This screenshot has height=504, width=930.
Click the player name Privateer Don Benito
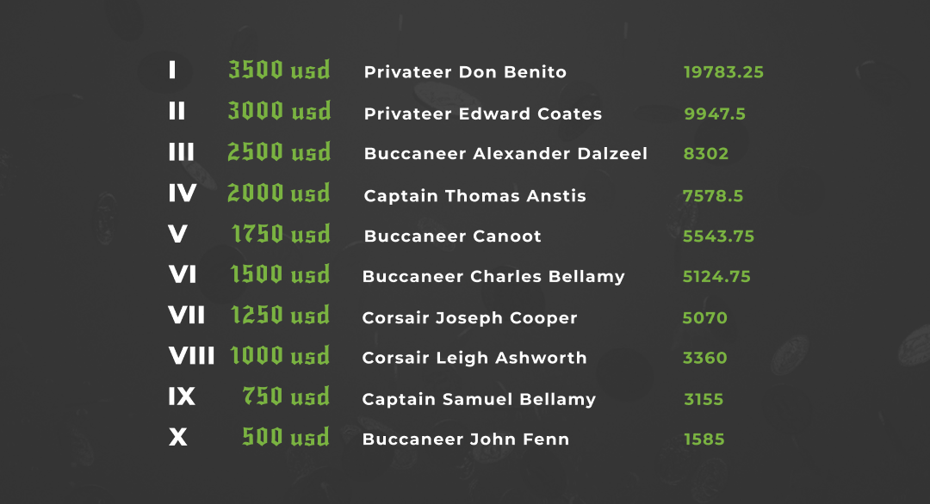click(465, 72)
